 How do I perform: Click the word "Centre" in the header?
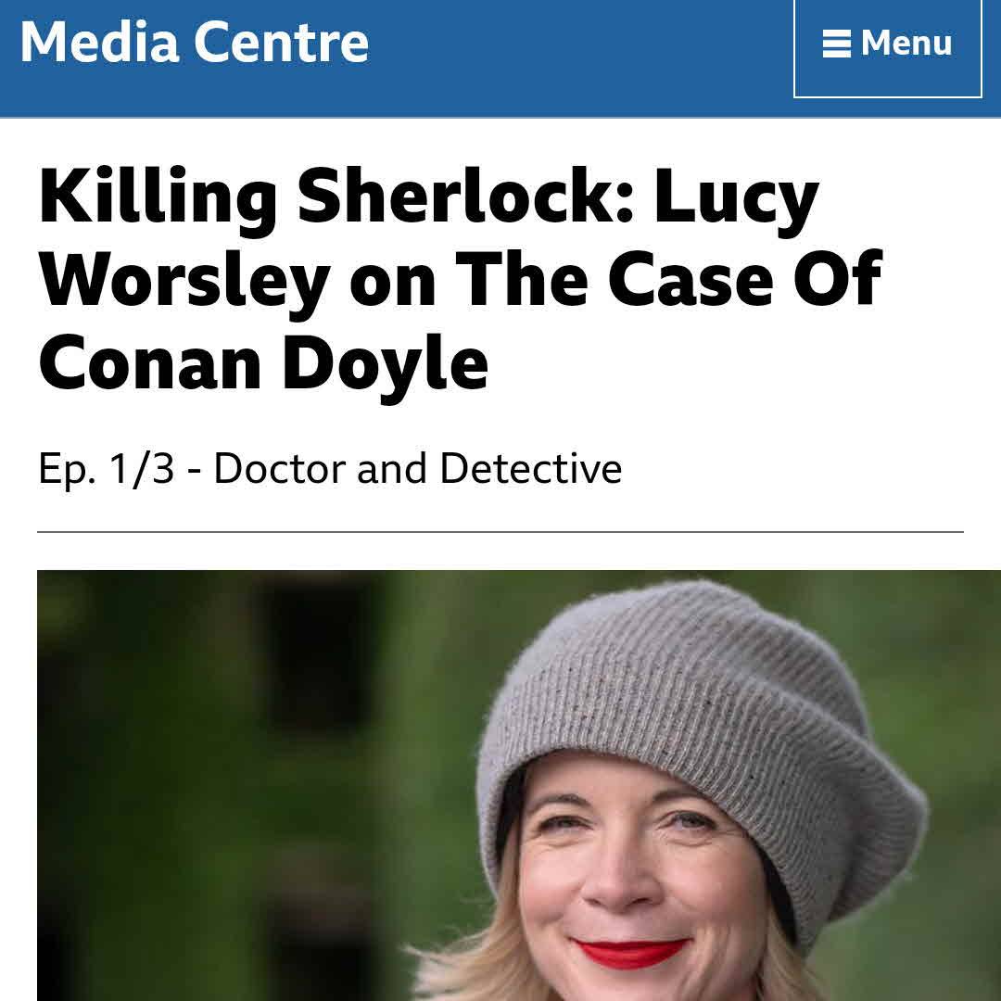point(282,42)
